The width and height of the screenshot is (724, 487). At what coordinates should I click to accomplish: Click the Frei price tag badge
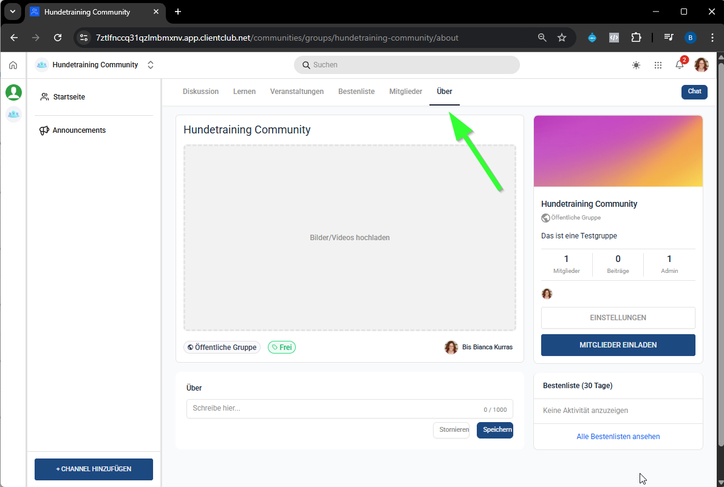tap(282, 348)
